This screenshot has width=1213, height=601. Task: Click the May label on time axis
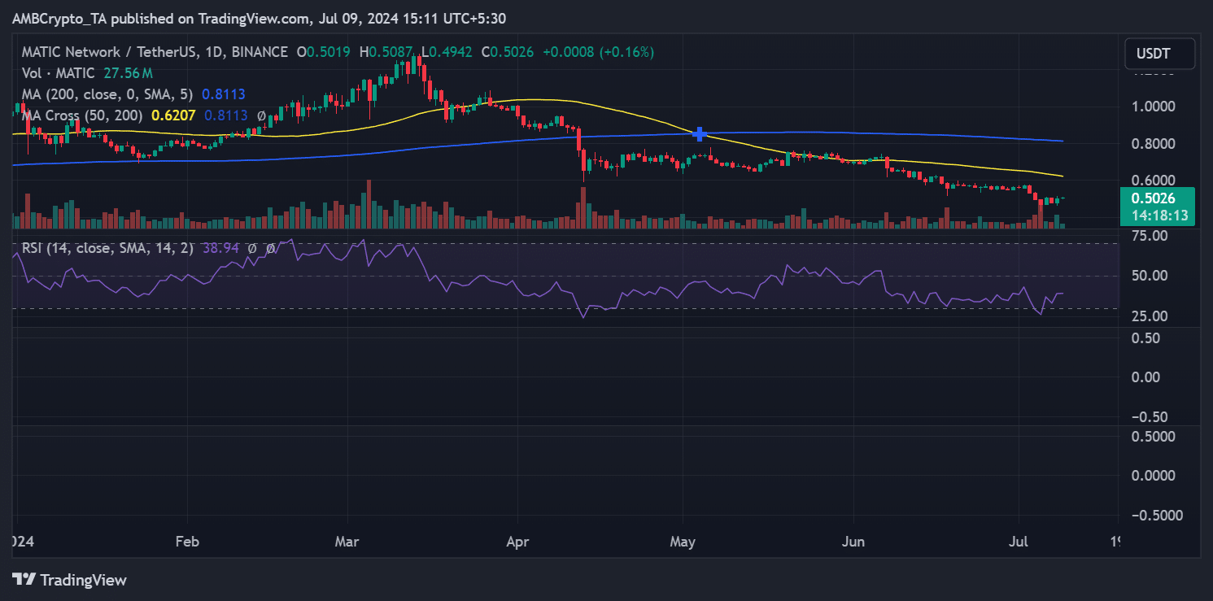(x=683, y=541)
